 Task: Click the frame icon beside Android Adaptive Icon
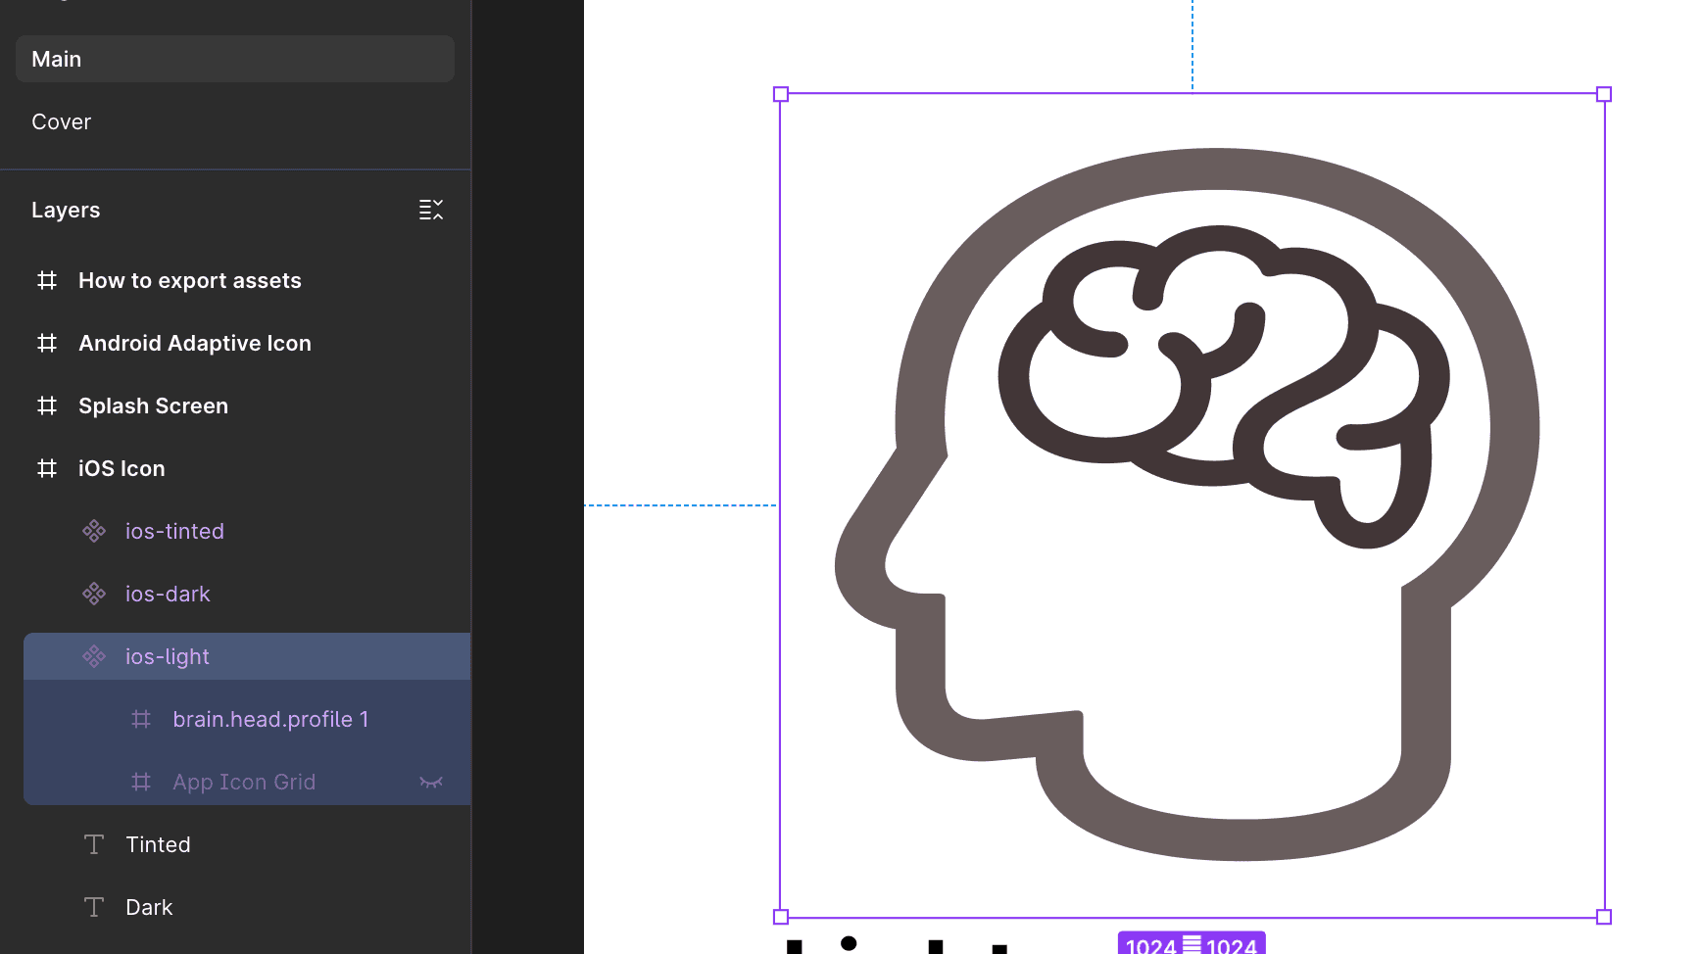pos(47,343)
